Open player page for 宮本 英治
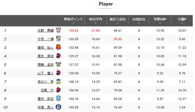The width and height of the screenshot is (195, 112). pos(45,56)
